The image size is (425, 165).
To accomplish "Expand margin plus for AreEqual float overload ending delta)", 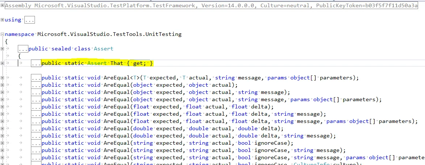I will 2,107.
